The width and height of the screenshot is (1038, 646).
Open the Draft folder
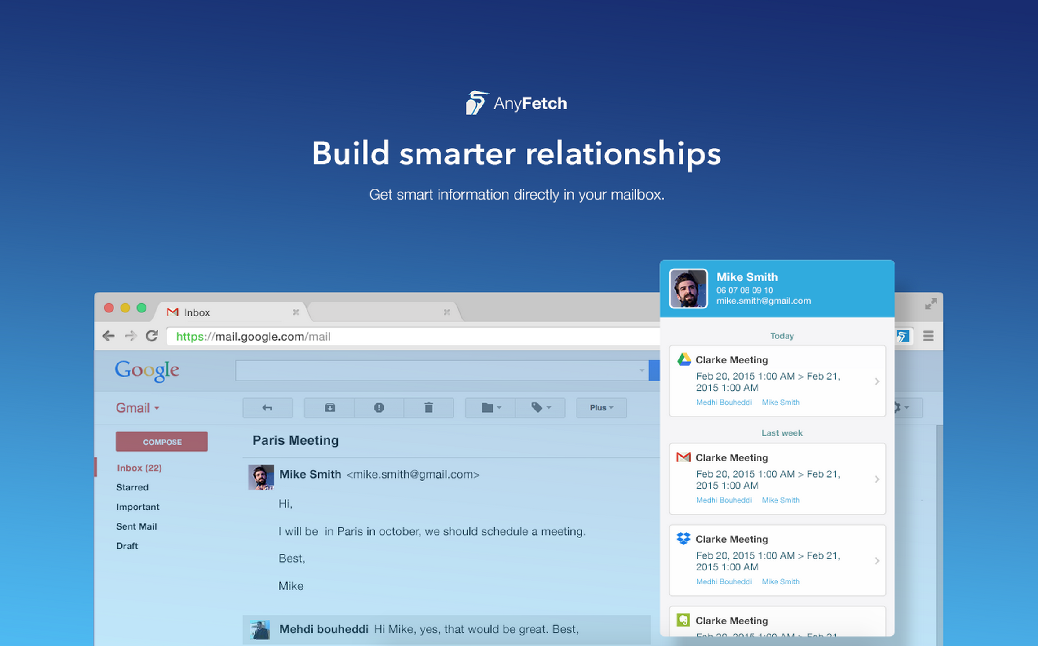tap(127, 546)
